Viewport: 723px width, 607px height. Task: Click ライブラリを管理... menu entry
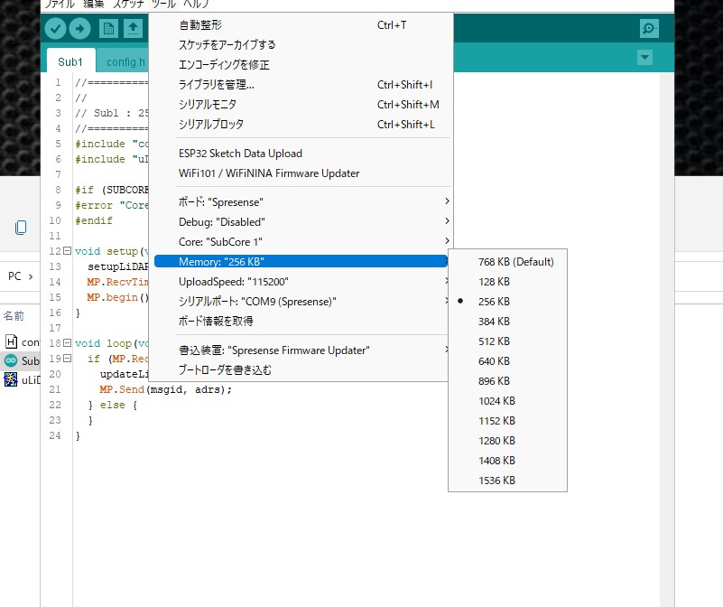click(217, 85)
